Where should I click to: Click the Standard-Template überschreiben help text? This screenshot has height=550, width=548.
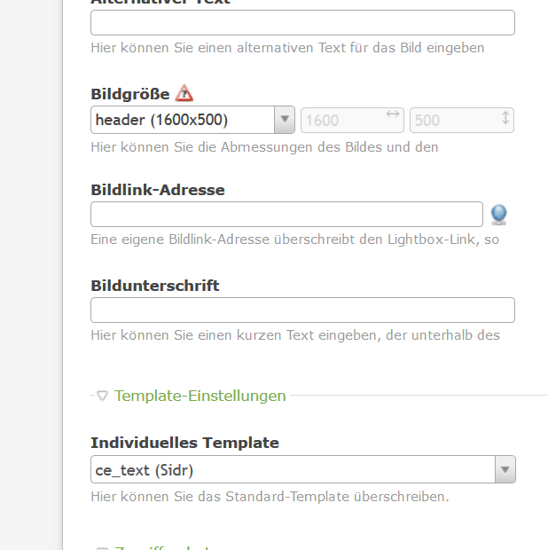(x=270, y=497)
